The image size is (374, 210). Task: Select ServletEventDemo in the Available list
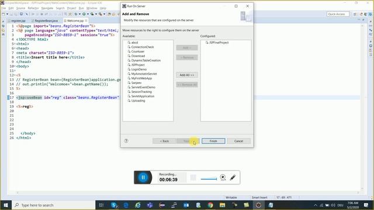pyautogui.click(x=143, y=87)
